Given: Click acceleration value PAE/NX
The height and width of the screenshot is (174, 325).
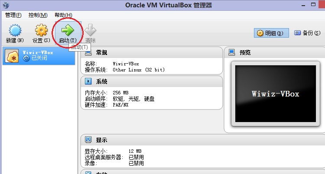Looking at the screenshot, I should [120, 105].
